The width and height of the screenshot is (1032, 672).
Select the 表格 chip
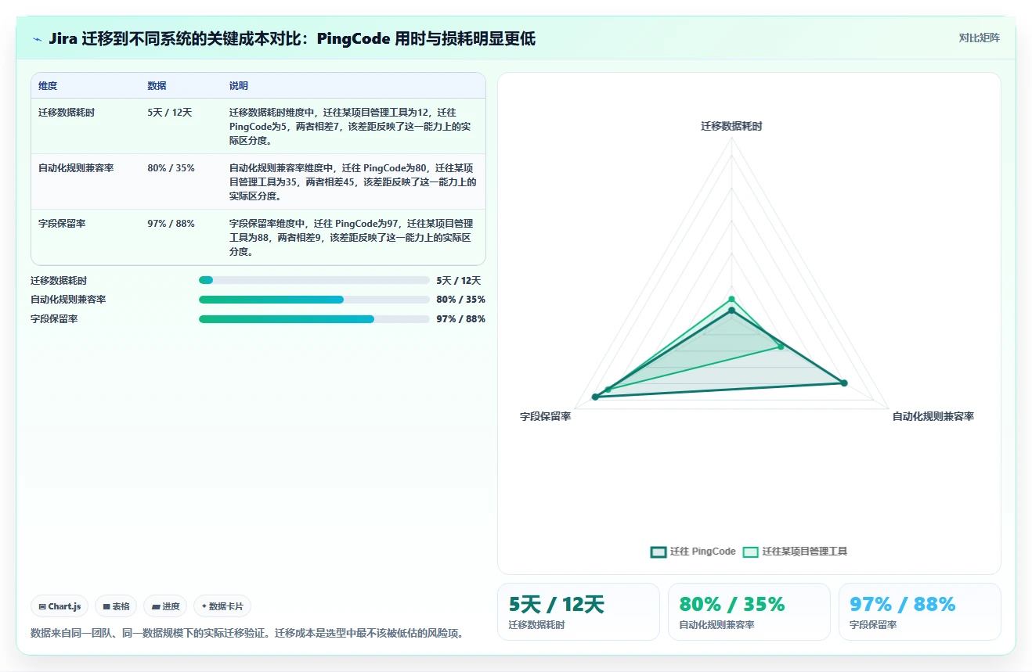click(116, 606)
